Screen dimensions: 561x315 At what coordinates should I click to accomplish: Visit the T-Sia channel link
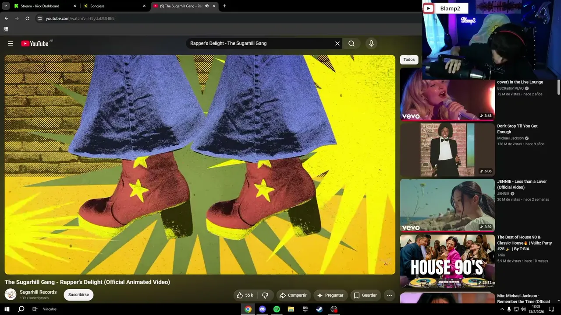[501, 255]
